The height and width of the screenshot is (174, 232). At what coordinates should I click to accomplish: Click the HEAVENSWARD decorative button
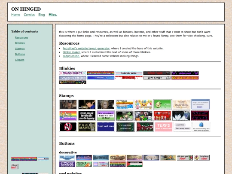(x=101, y=158)
